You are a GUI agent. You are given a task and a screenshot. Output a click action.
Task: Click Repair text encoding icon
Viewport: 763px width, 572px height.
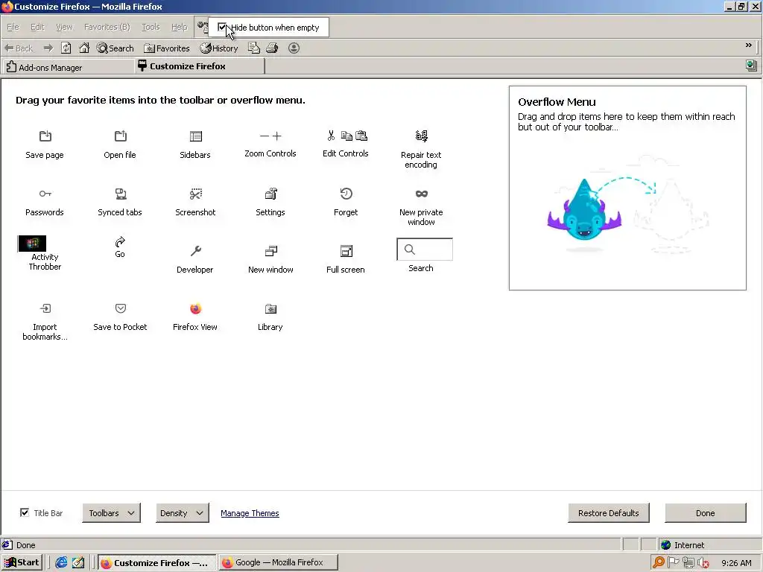(422, 136)
